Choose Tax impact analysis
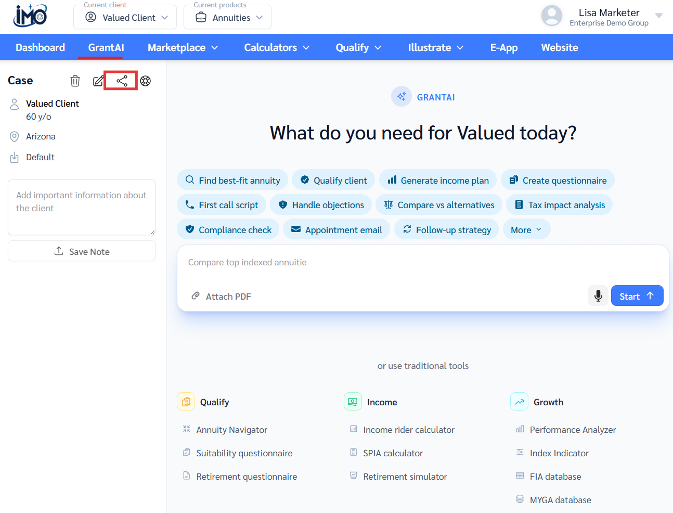 (x=560, y=204)
